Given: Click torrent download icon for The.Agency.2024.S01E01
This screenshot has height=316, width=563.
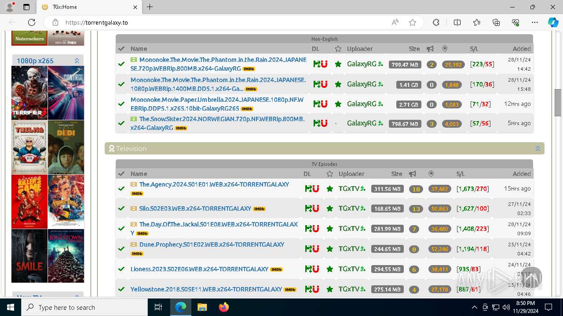Looking at the screenshot, I should (308, 188).
